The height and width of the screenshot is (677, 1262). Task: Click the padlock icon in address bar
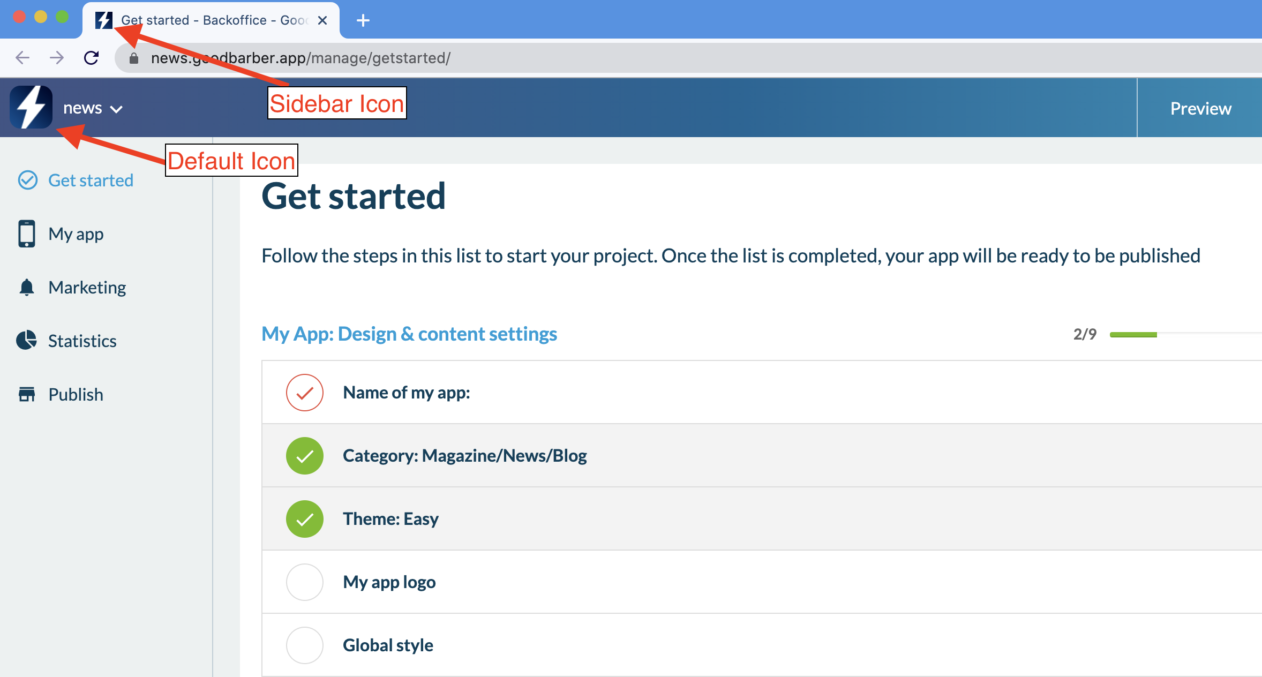134,58
